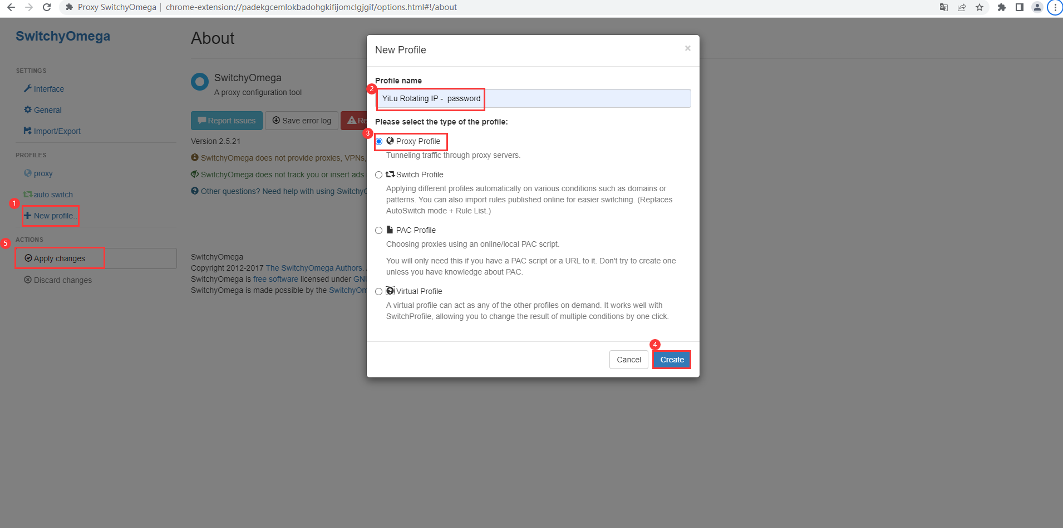The image size is (1063, 528).
Task: Click 'Version 2.5.21' text
Action: 216,141
